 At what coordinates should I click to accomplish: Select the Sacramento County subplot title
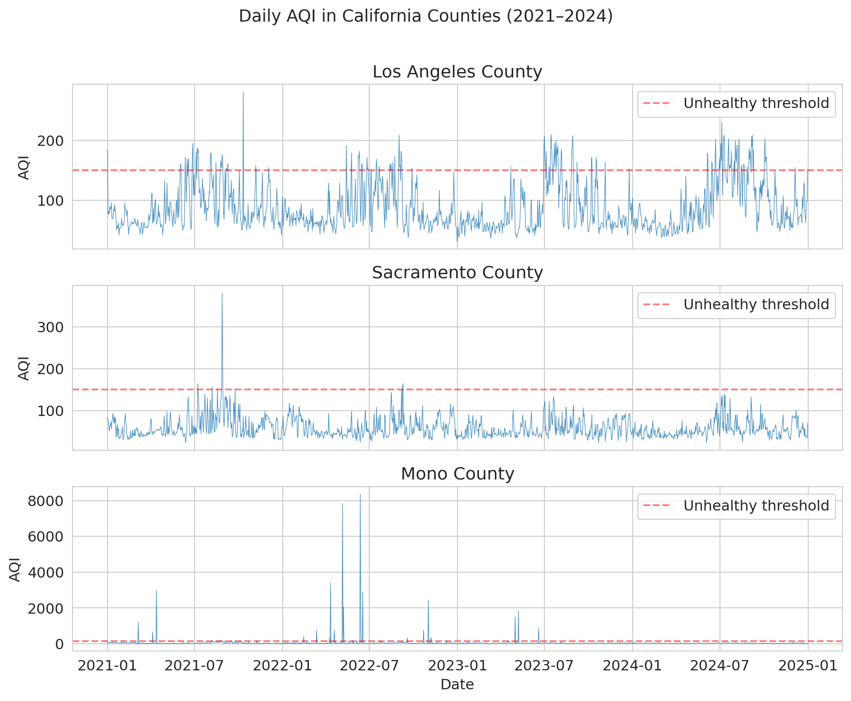pyautogui.click(x=457, y=273)
